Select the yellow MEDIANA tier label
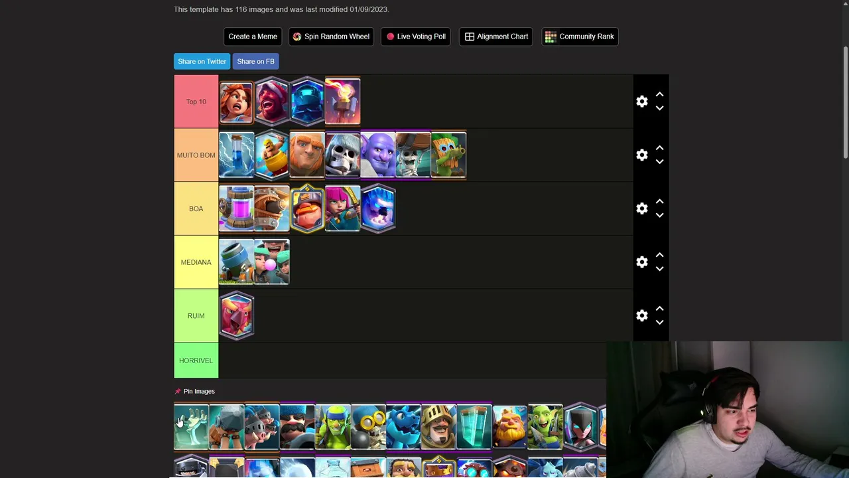The image size is (849, 478). click(x=196, y=262)
